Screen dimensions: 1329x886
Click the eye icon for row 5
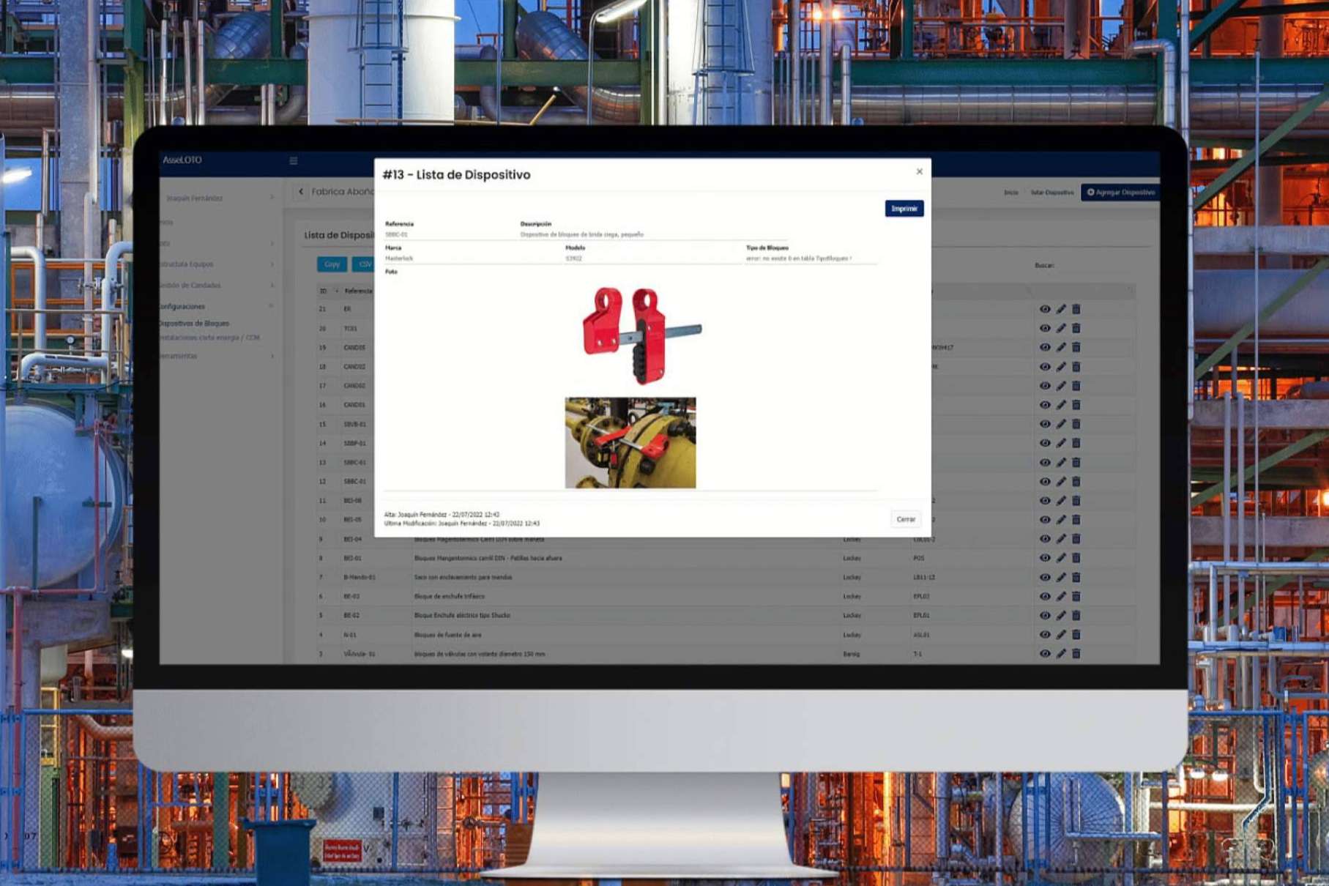click(1044, 615)
